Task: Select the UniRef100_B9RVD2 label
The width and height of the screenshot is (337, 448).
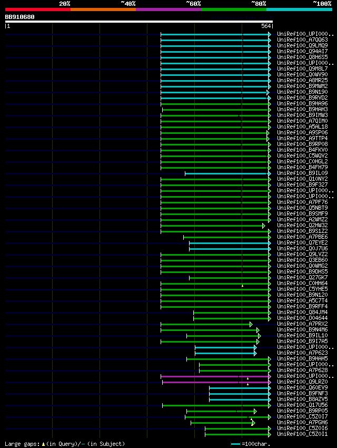Action: (x=302, y=98)
